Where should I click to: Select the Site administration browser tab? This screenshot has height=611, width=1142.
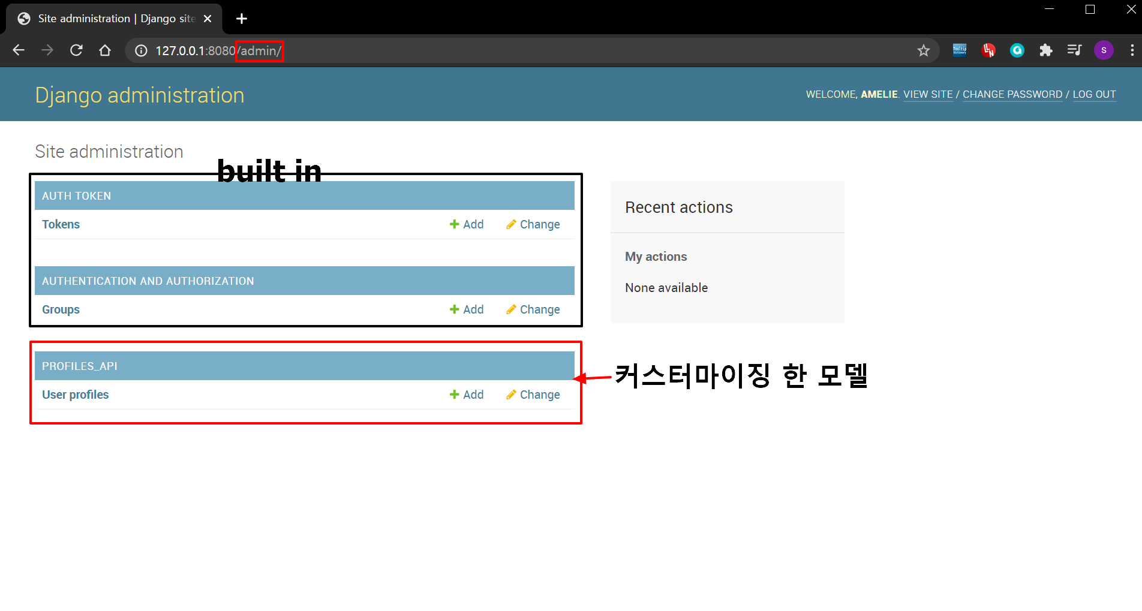pos(114,19)
